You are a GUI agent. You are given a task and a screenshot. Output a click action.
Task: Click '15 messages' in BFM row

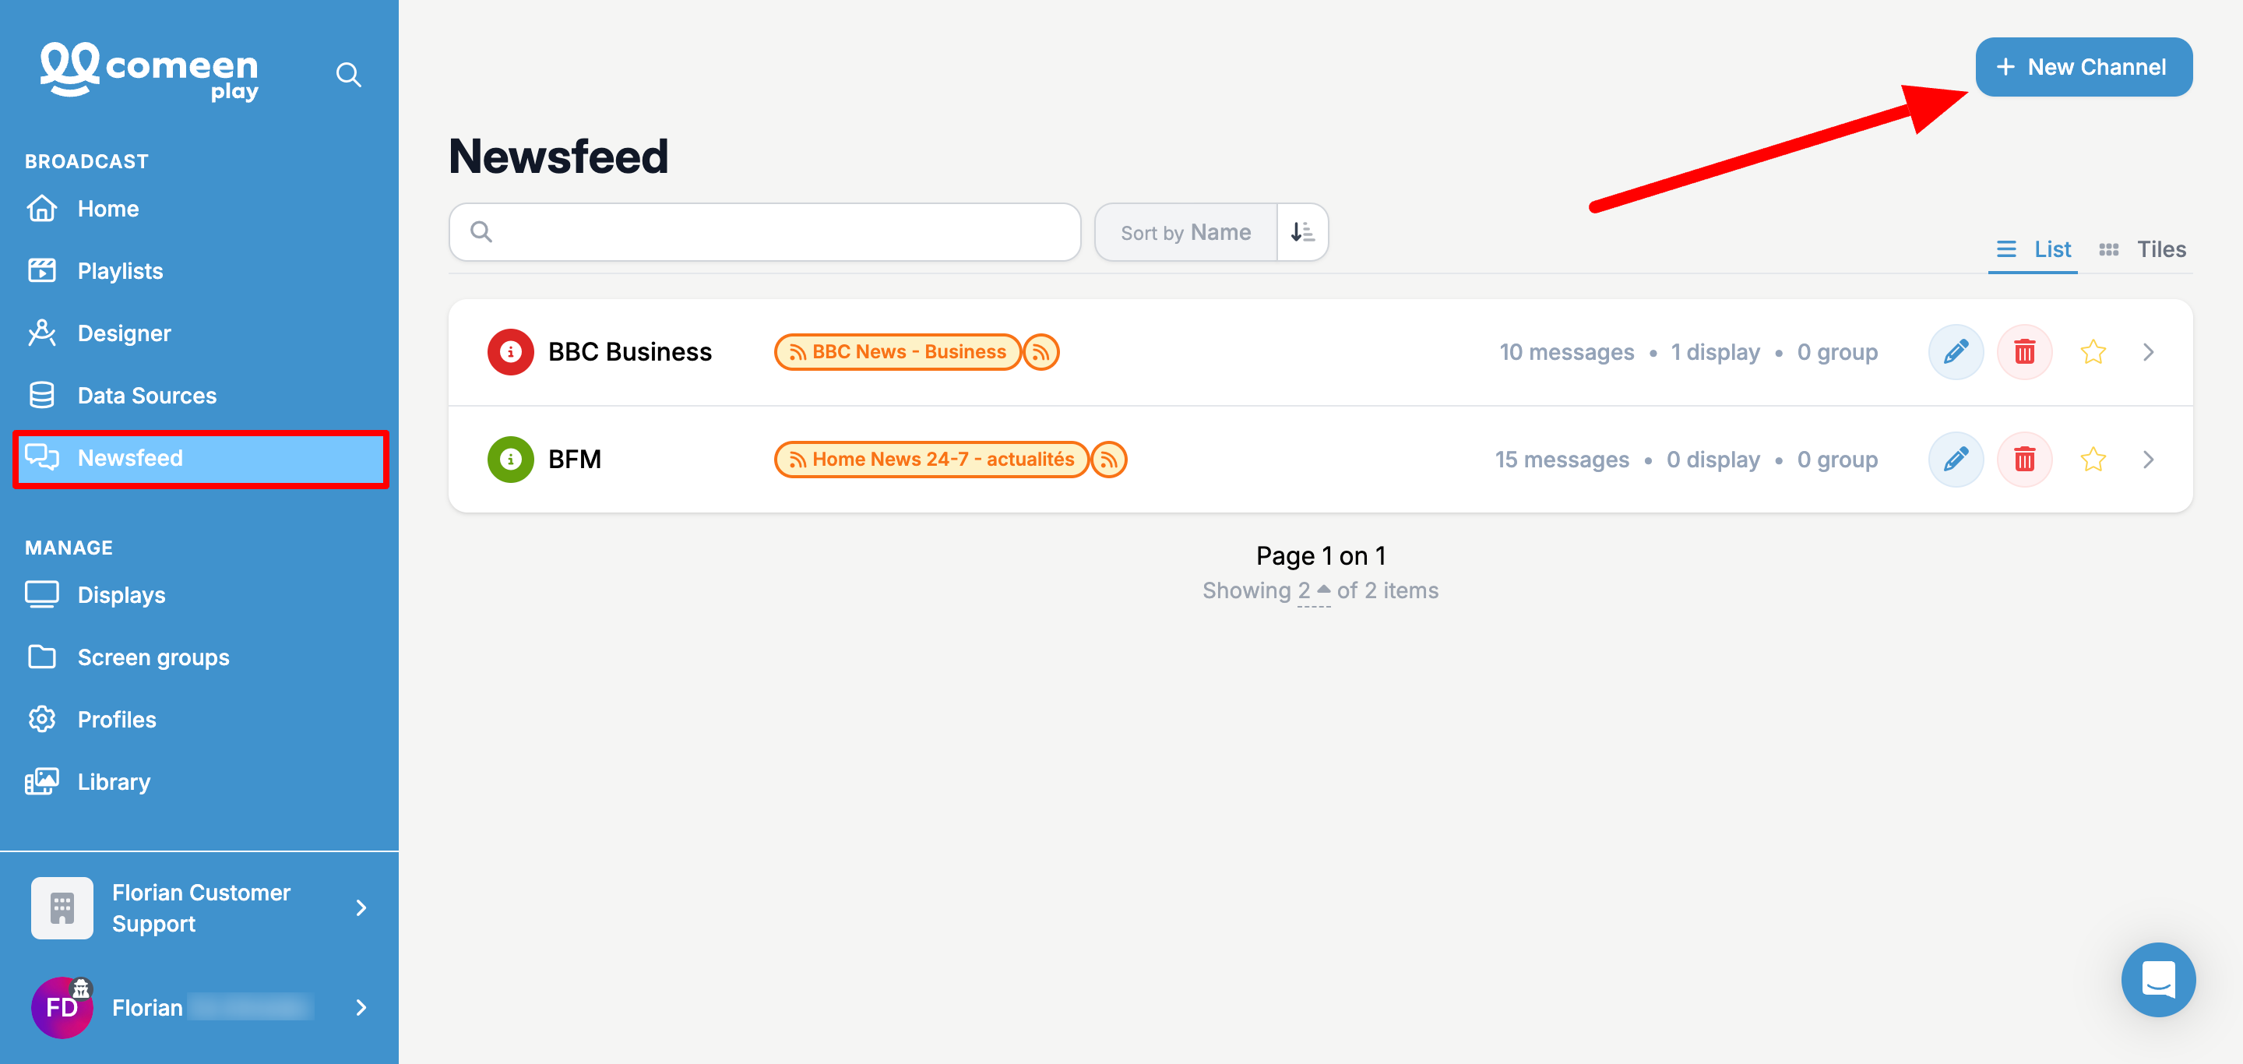click(x=1562, y=459)
